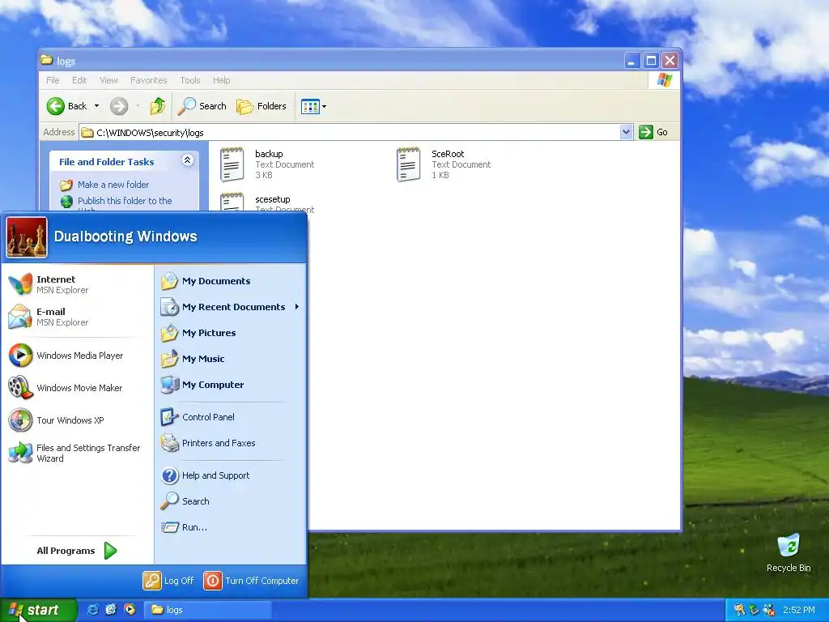Image resolution: width=829 pixels, height=622 pixels.
Task: Launch Windows Movie Maker icon
Action: coord(20,388)
